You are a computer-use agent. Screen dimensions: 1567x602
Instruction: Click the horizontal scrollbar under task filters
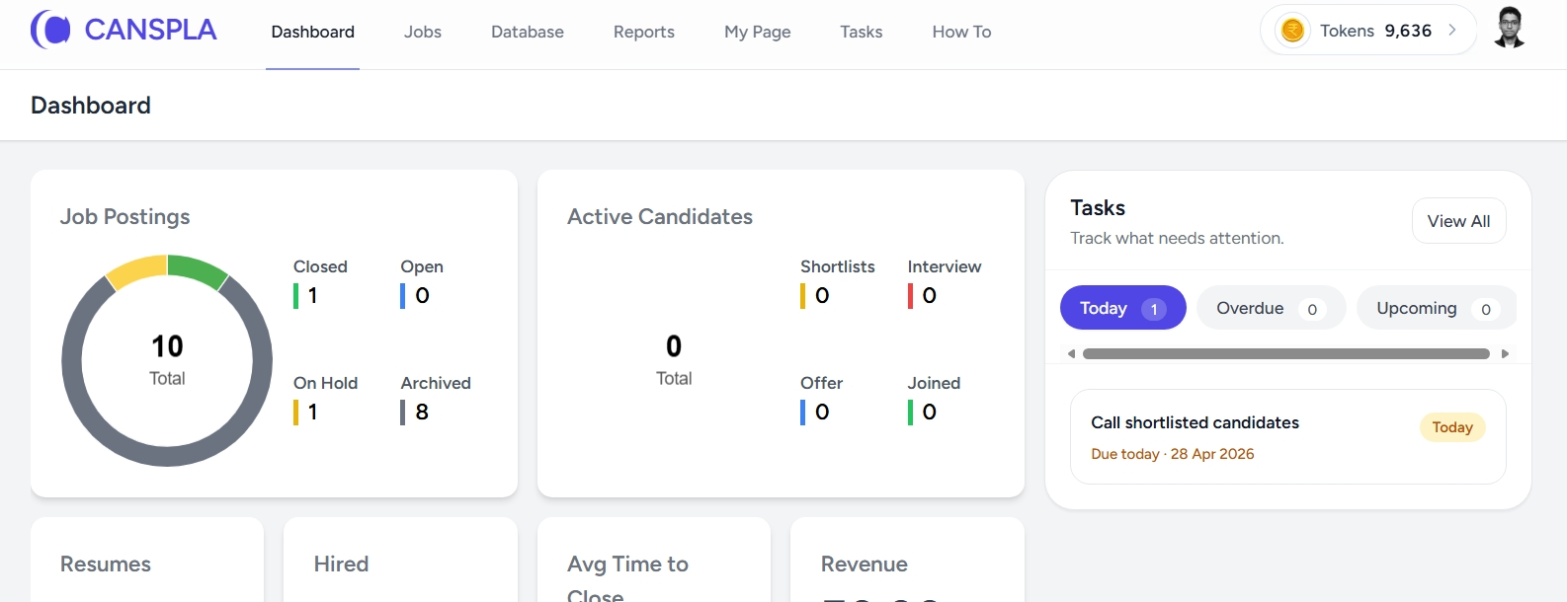[x=1286, y=353]
